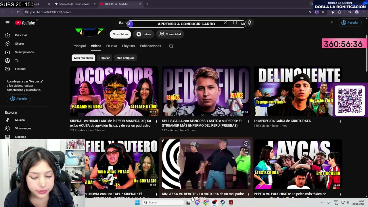Open options menu for the KINGTEKA VS BEBOTE video
This screenshot has width=368, height=207.
[248, 195]
